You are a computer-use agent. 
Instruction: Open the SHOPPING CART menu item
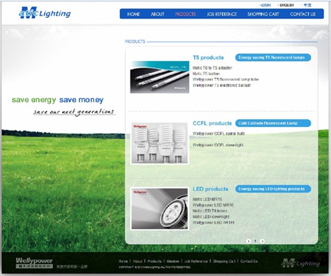point(263,14)
